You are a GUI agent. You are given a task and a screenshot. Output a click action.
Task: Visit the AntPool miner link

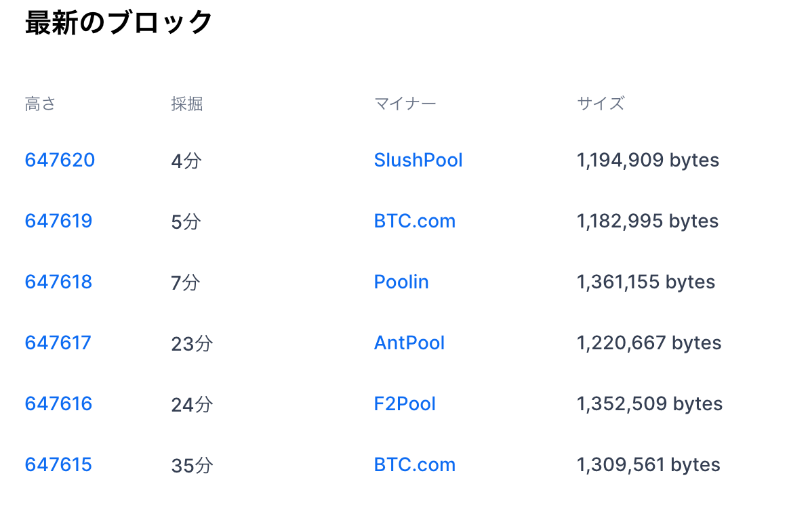[409, 343]
